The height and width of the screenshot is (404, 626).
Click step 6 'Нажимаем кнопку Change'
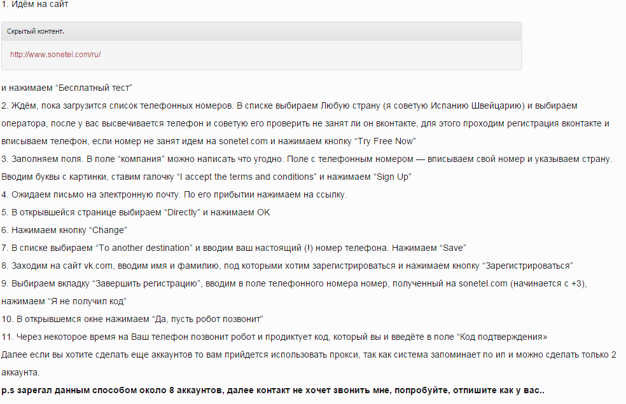click(x=64, y=230)
